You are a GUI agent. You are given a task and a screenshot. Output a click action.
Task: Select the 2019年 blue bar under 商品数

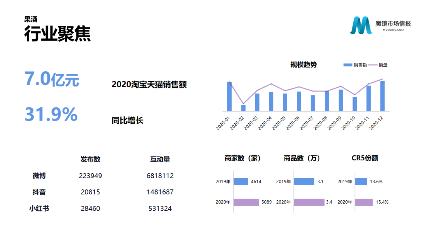click(x=304, y=182)
